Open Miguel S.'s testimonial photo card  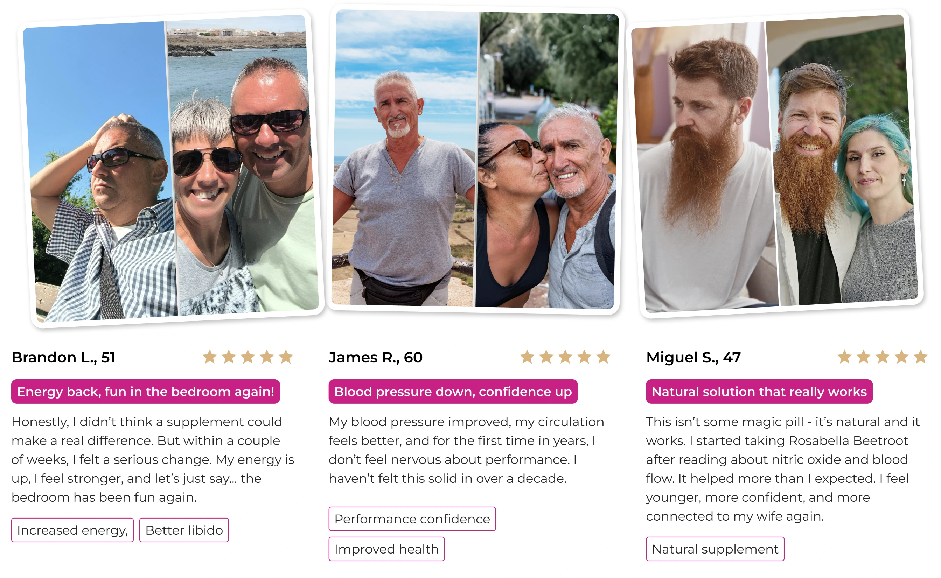[775, 164]
